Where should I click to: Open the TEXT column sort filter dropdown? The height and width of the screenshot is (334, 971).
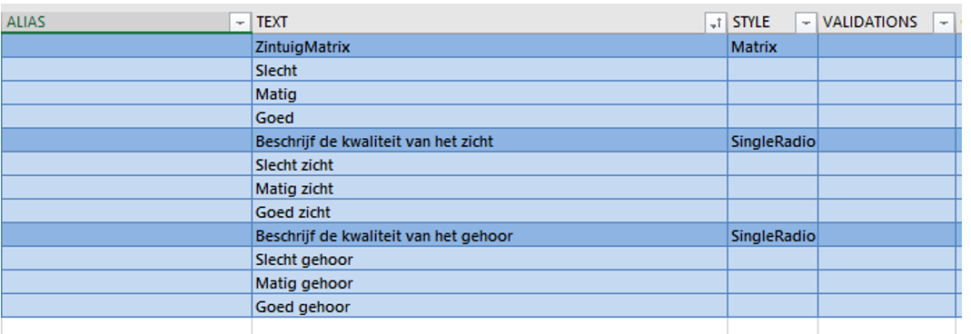[x=715, y=23]
